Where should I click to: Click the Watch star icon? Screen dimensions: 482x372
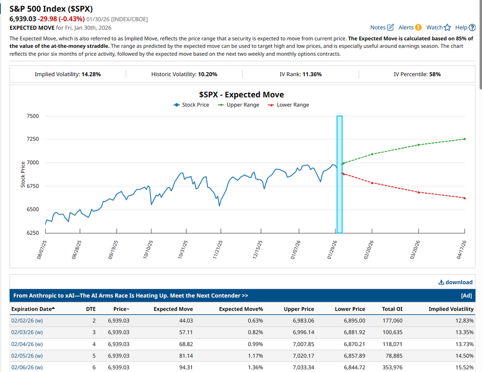447,27
